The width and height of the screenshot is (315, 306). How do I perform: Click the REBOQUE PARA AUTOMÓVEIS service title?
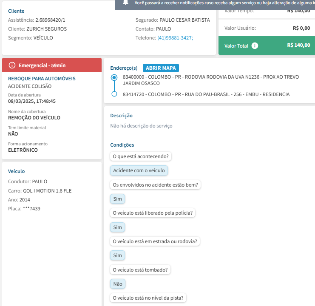click(42, 79)
